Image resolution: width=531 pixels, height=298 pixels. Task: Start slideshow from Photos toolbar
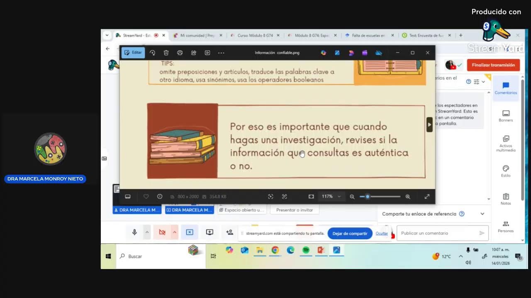pyautogui.click(x=207, y=53)
